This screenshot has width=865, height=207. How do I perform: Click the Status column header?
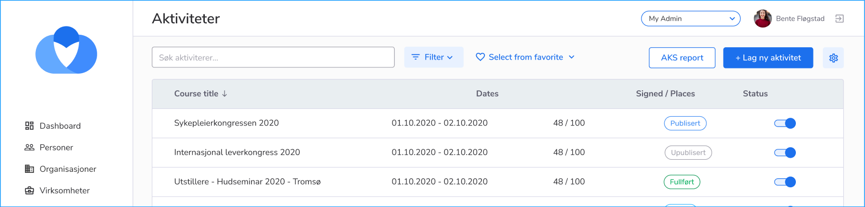coord(755,93)
